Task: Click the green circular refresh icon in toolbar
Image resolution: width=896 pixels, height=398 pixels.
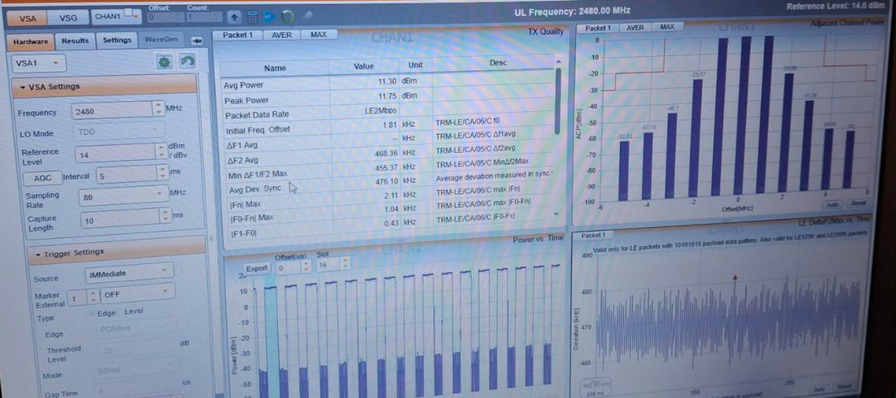Action: click(288, 17)
